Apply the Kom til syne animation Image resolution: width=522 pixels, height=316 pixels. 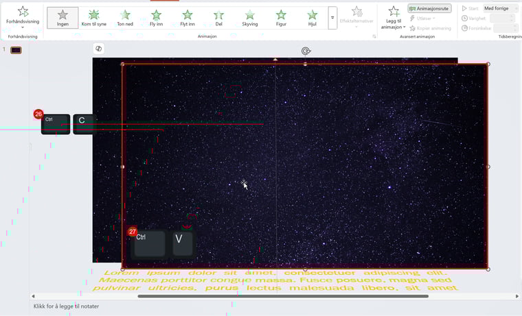[x=94, y=18]
